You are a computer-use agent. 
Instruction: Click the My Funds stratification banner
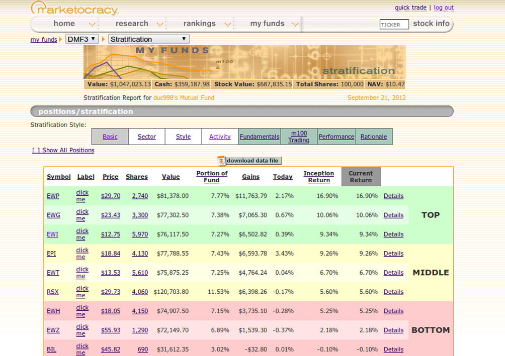click(244, 62)
